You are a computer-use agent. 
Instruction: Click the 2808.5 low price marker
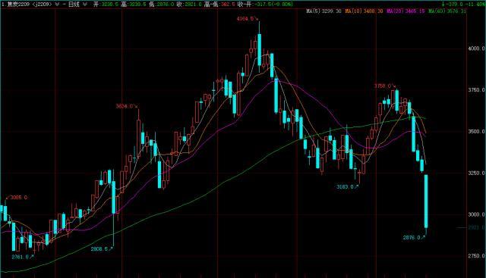point(101,248)
